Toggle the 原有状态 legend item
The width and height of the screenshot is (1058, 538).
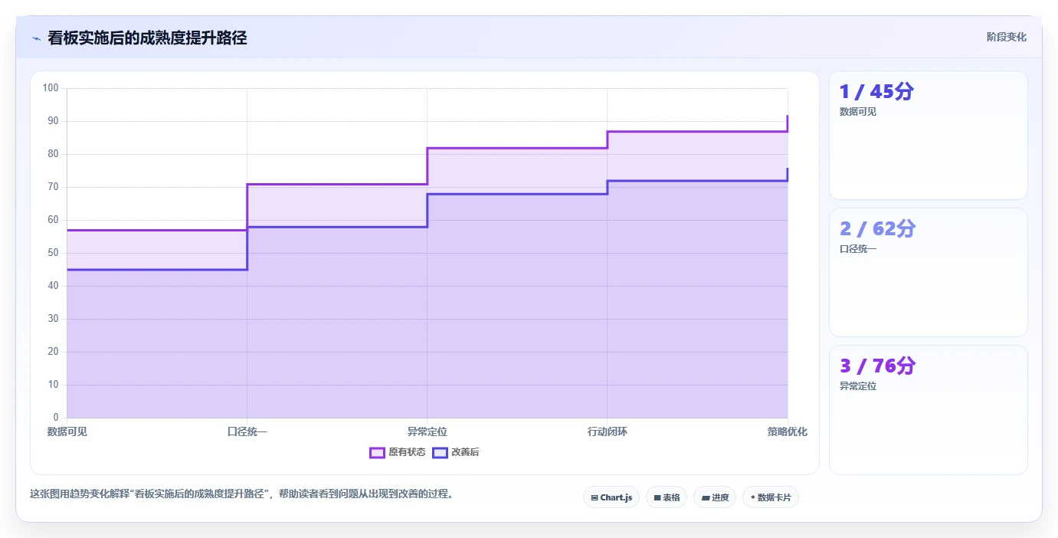397,452
